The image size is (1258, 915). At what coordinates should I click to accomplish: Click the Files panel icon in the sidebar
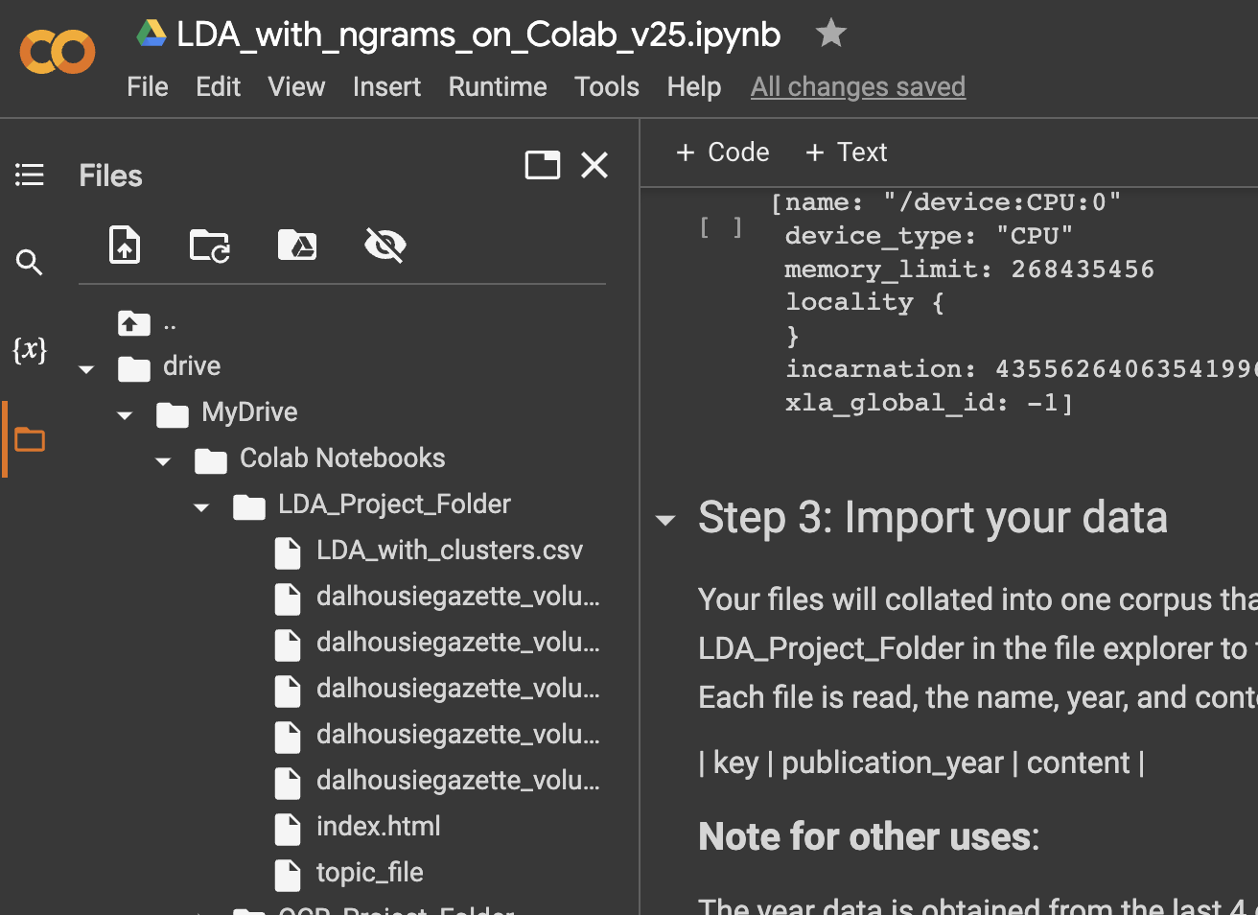pos(29,438)
